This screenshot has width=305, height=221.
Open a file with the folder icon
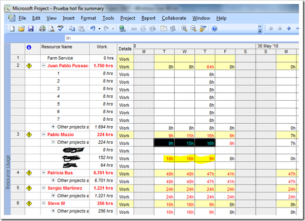click(22, 29)
